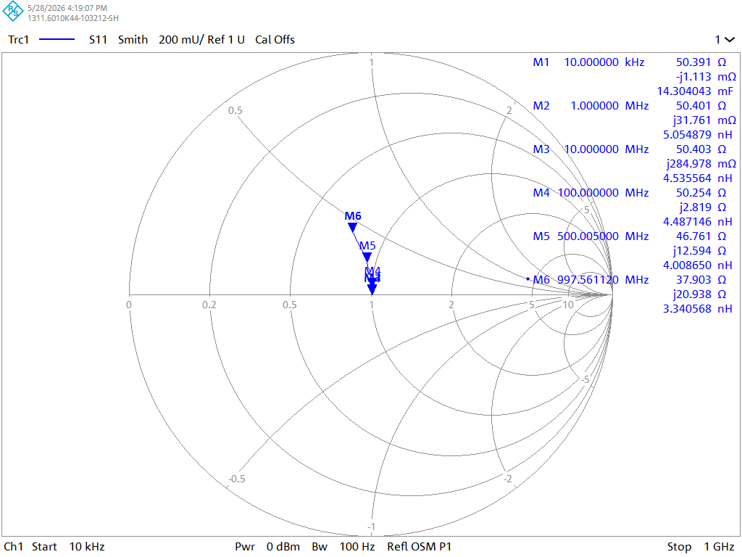
Task: Click the M1 10.000000 kHz marker readout
Action: [x=588, y=62]
